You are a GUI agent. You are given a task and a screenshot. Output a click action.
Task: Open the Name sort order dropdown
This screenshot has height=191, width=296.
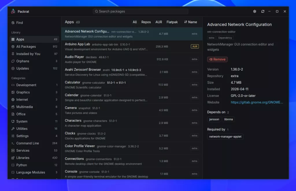190,22
